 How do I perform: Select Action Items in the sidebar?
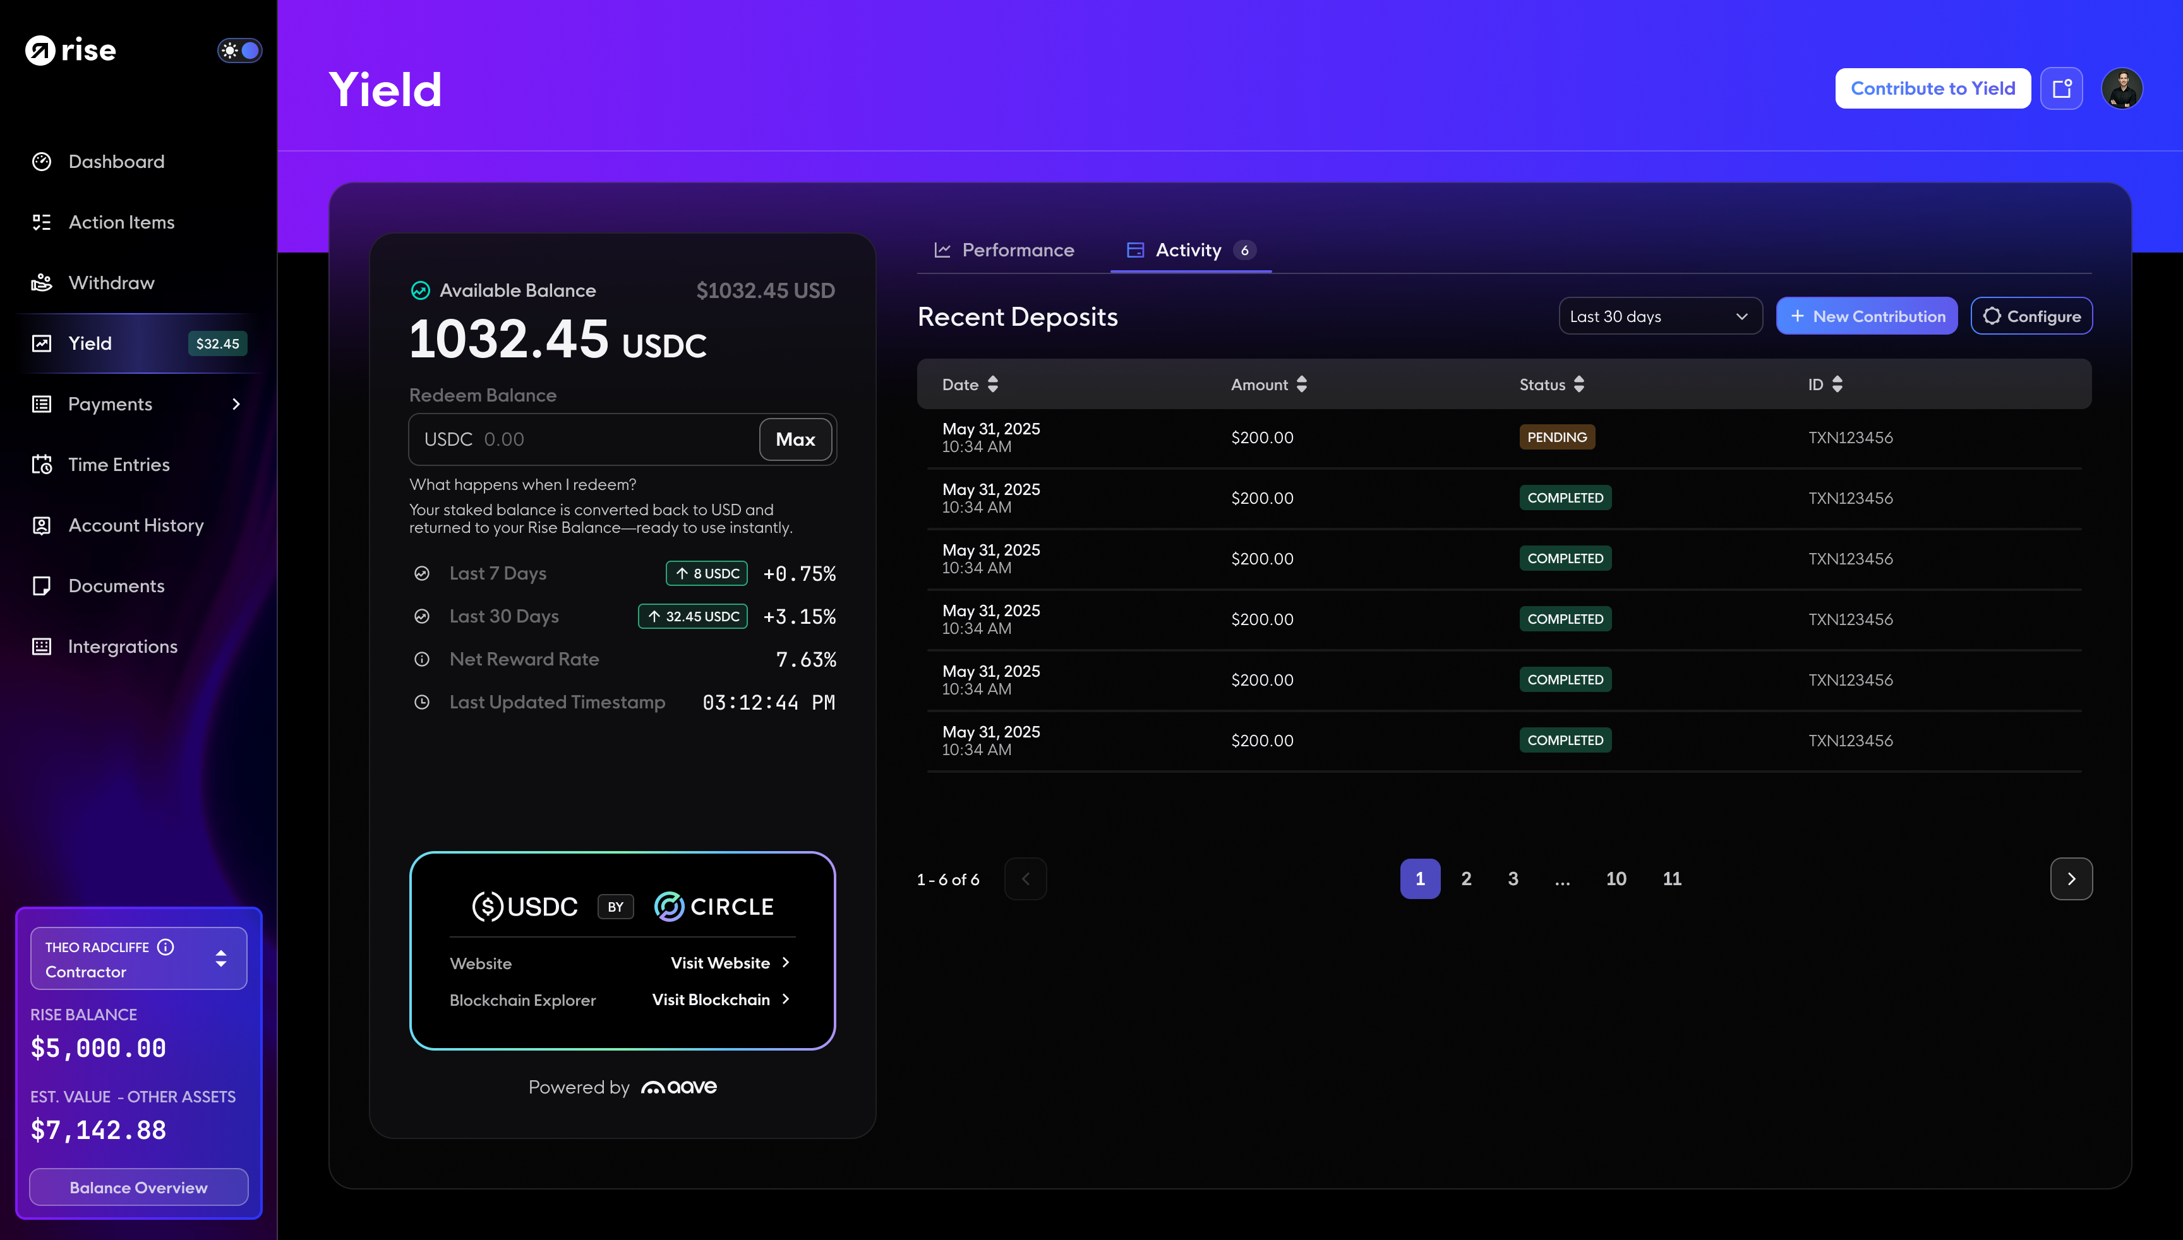[122, 222]
